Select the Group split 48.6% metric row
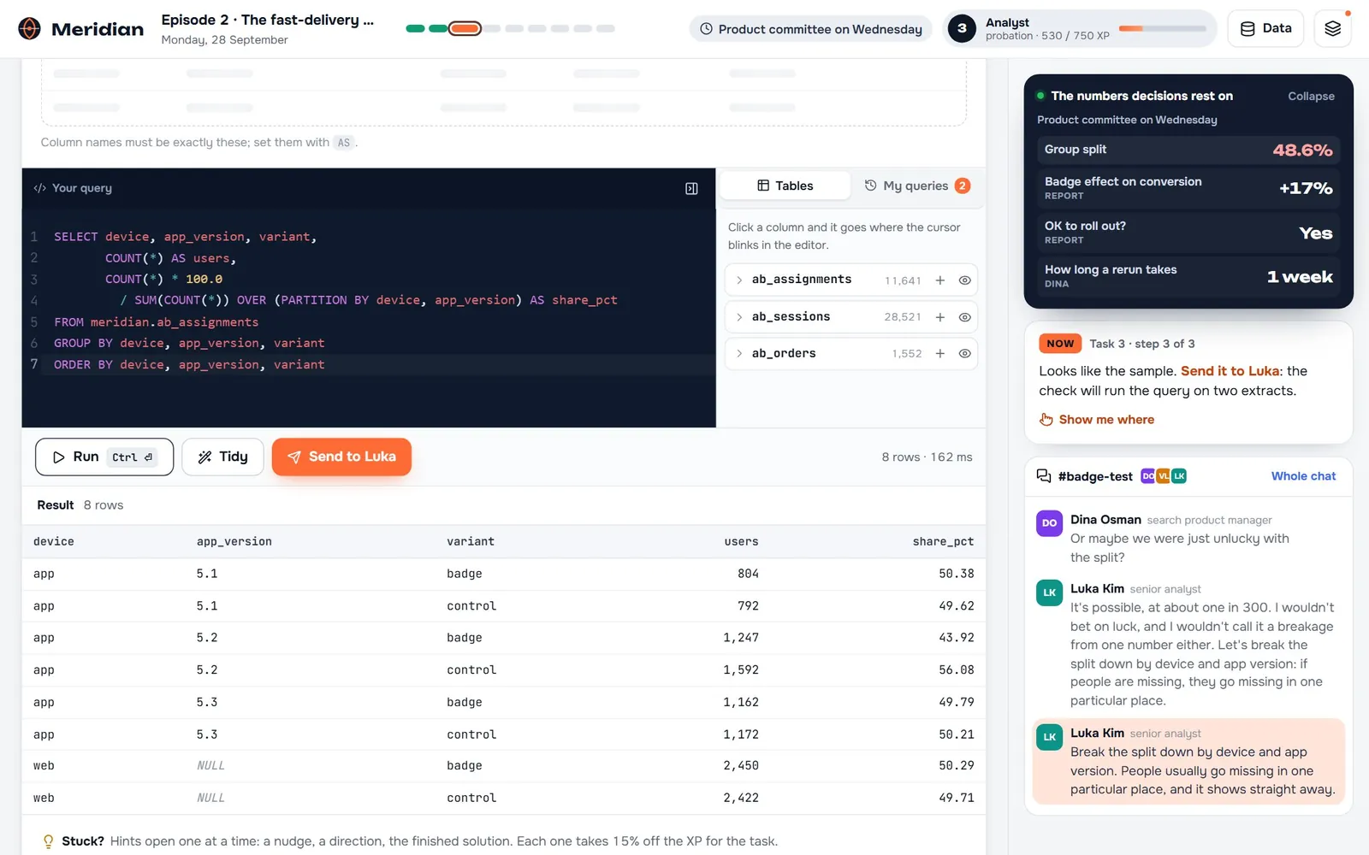 click(1188, 150)
